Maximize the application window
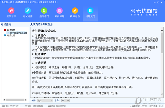This screenshot has width=165, height=108. (x=158, y=2)
